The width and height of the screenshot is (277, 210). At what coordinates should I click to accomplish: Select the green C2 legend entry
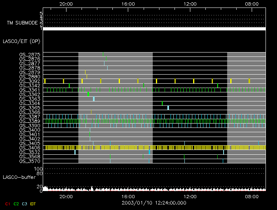pos(16,204)
